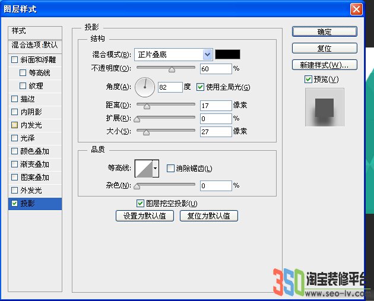Select 混合选项:默认 entry

coord(35,46)
